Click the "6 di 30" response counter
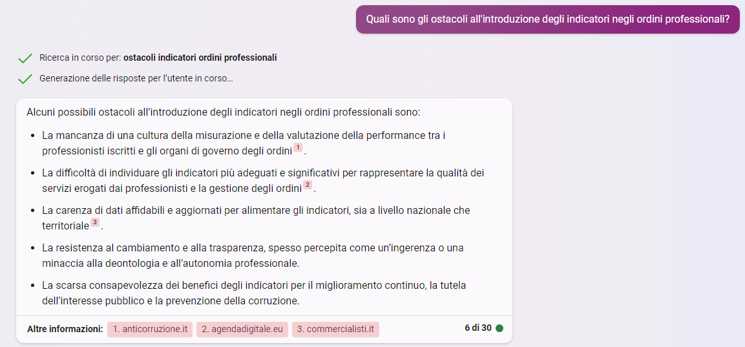The image size is (745, 347). 477,328
